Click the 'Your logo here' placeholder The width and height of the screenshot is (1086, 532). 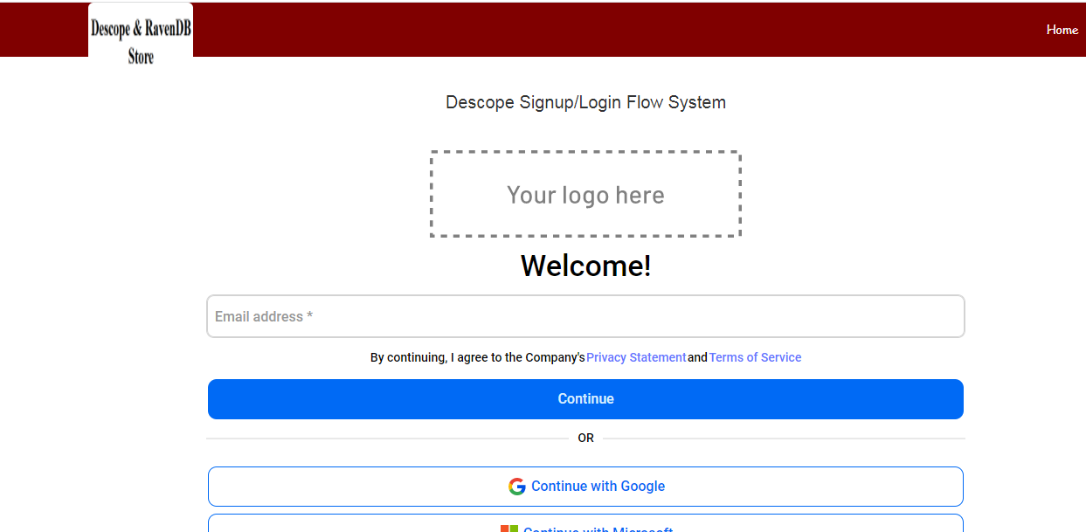585,194
